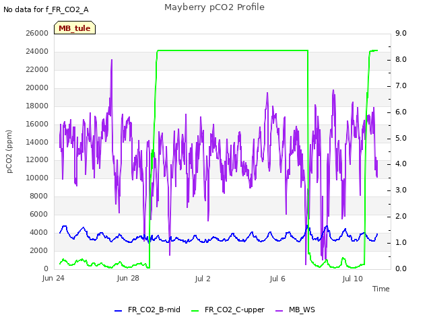Click the 0.0 right axis value
The image size is (431, 323).
401,268
